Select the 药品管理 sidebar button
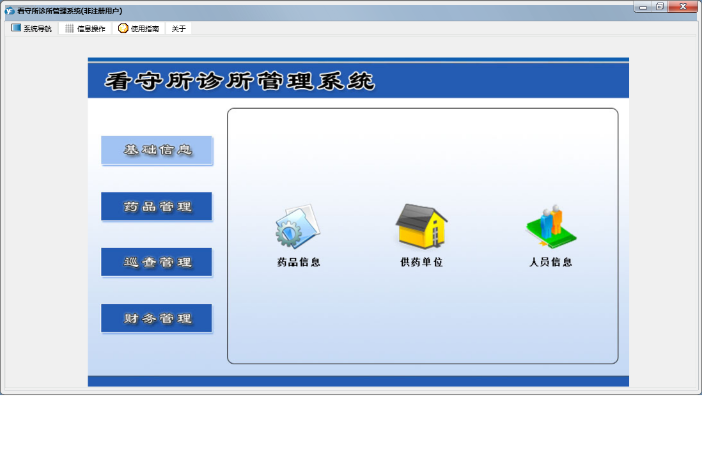This screenshot has width=702, height=464. click(157, 206)
